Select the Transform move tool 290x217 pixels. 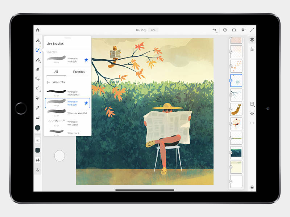tap(37, 79)
